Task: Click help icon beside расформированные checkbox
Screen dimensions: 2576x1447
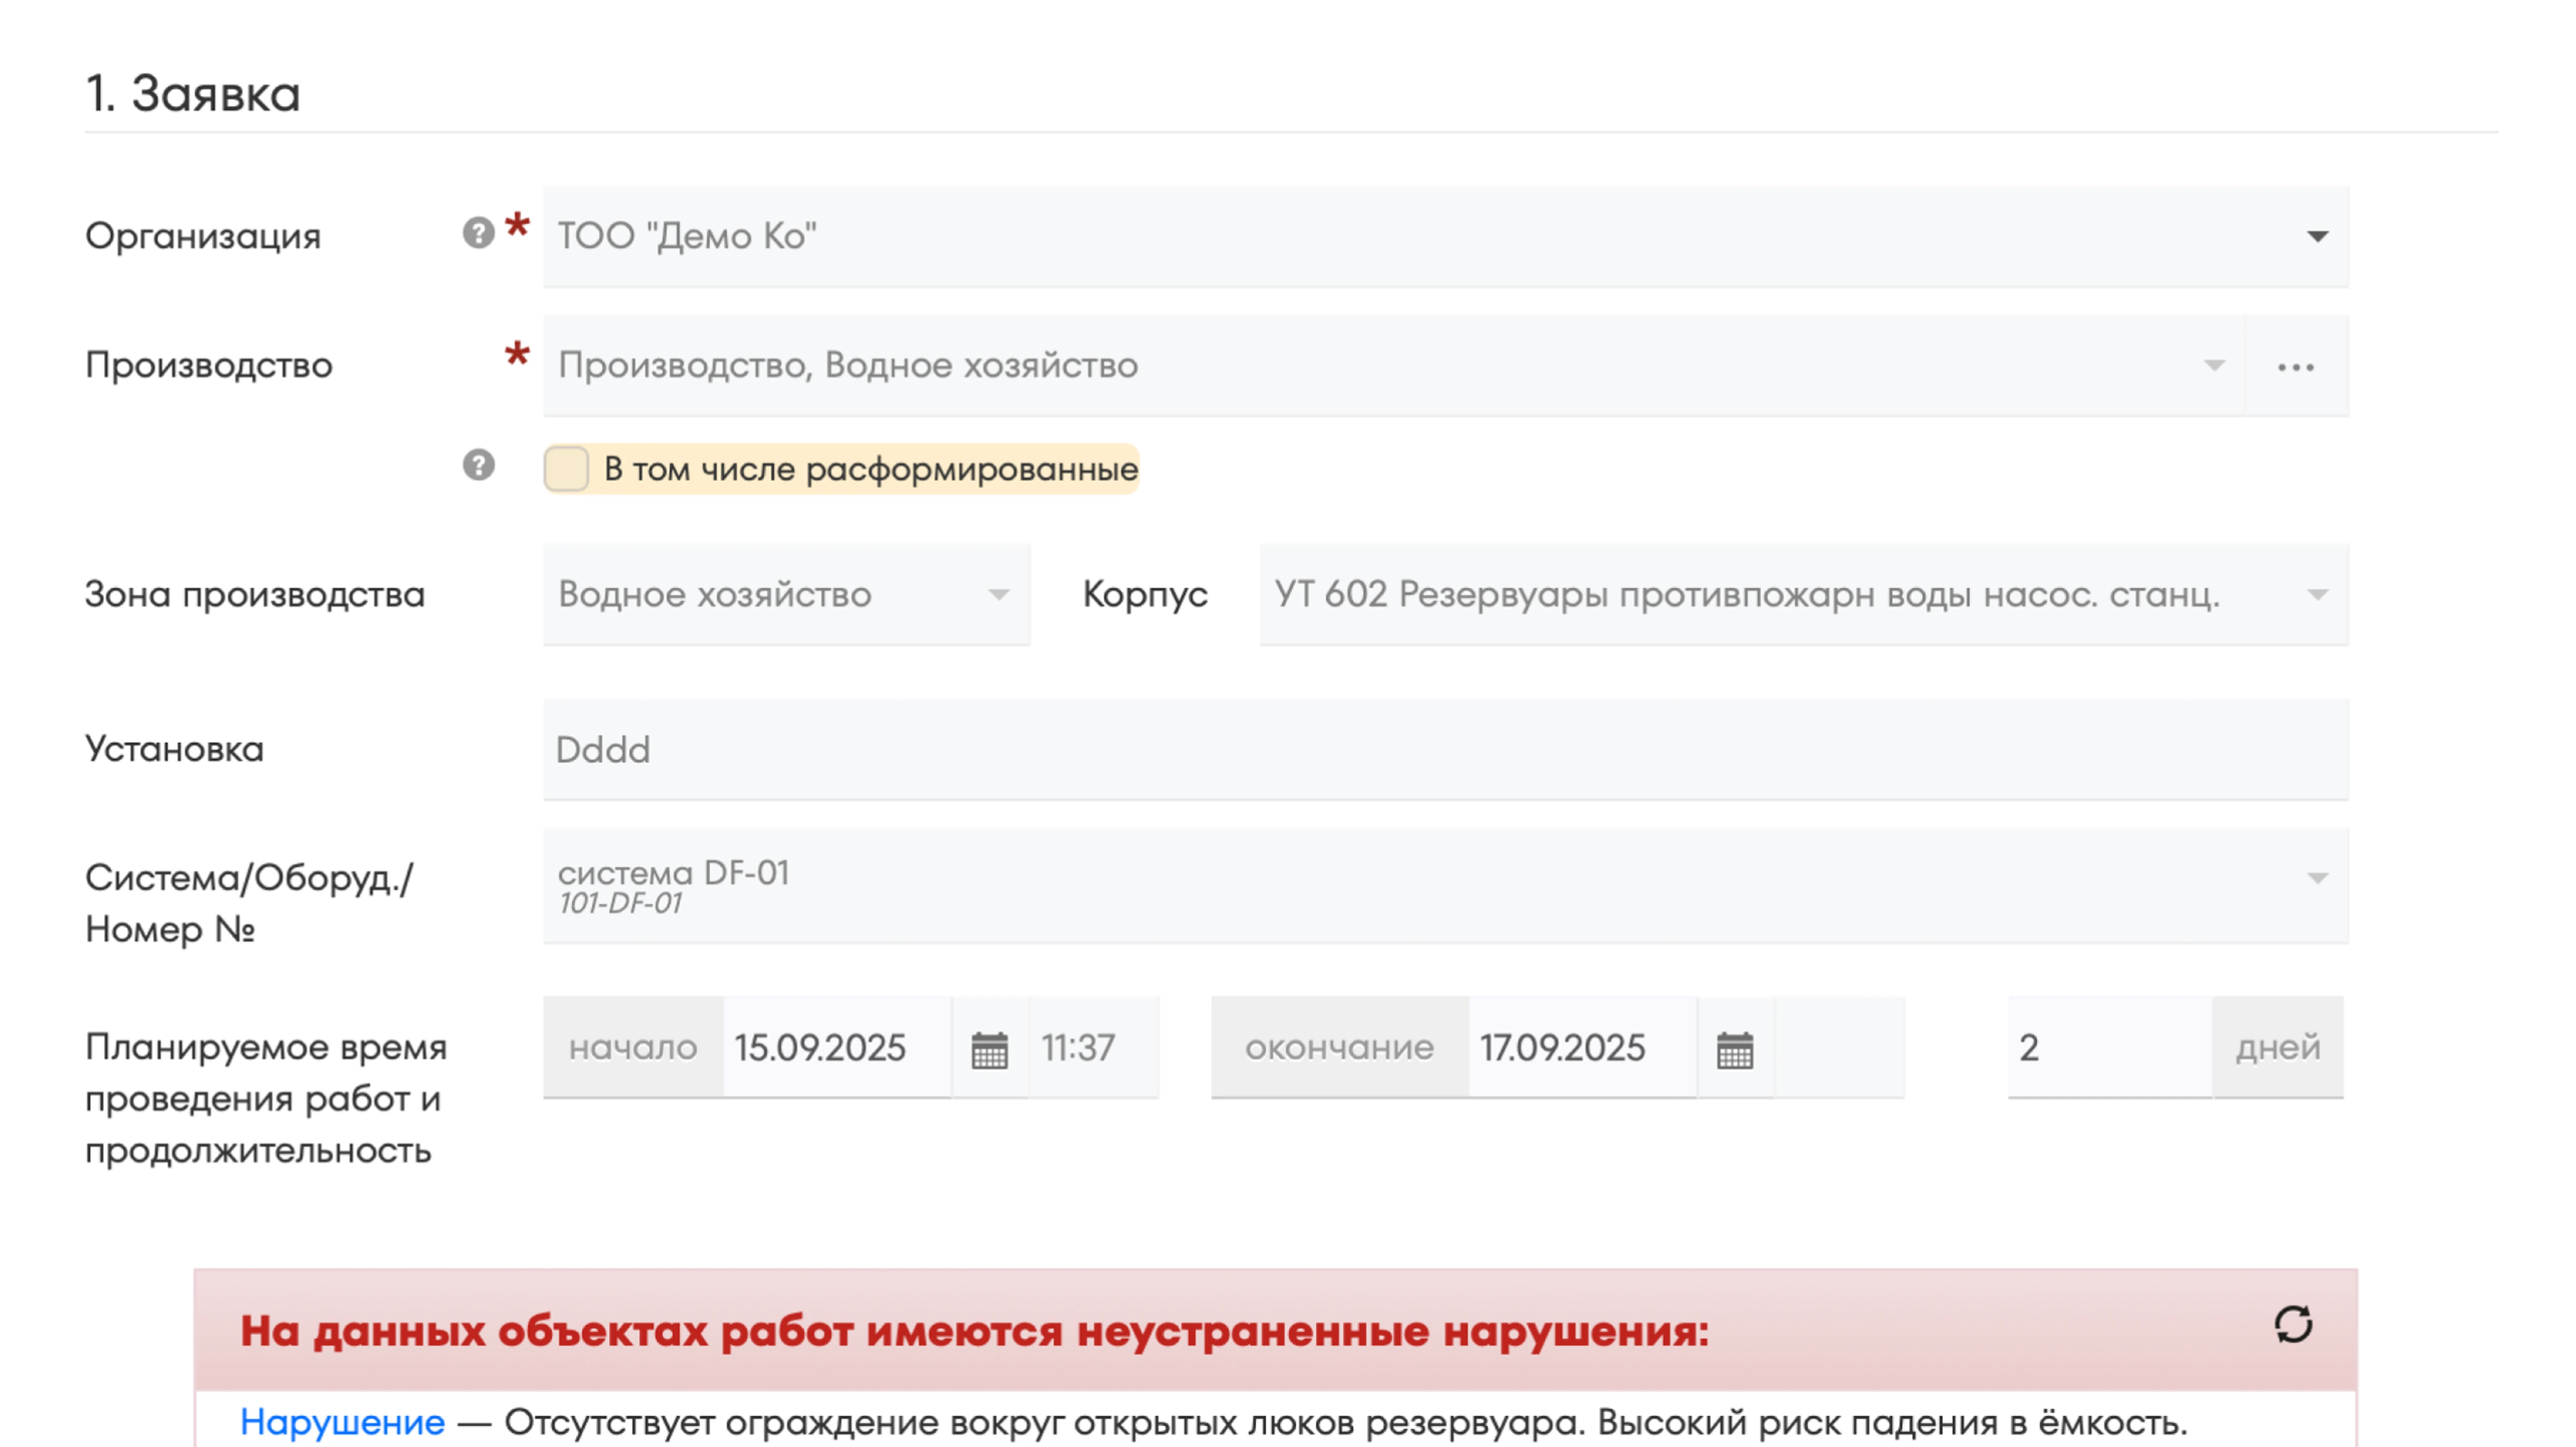Action: pos(478,465)
